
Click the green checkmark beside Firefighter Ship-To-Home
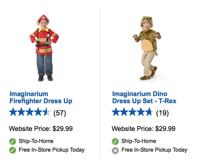coord(12,141)
